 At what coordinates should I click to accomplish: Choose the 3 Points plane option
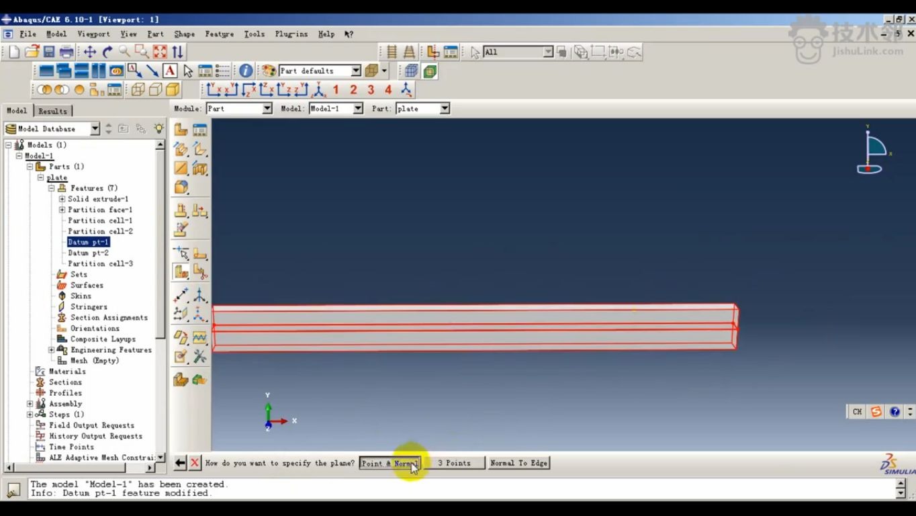click(x=456, y=463)
